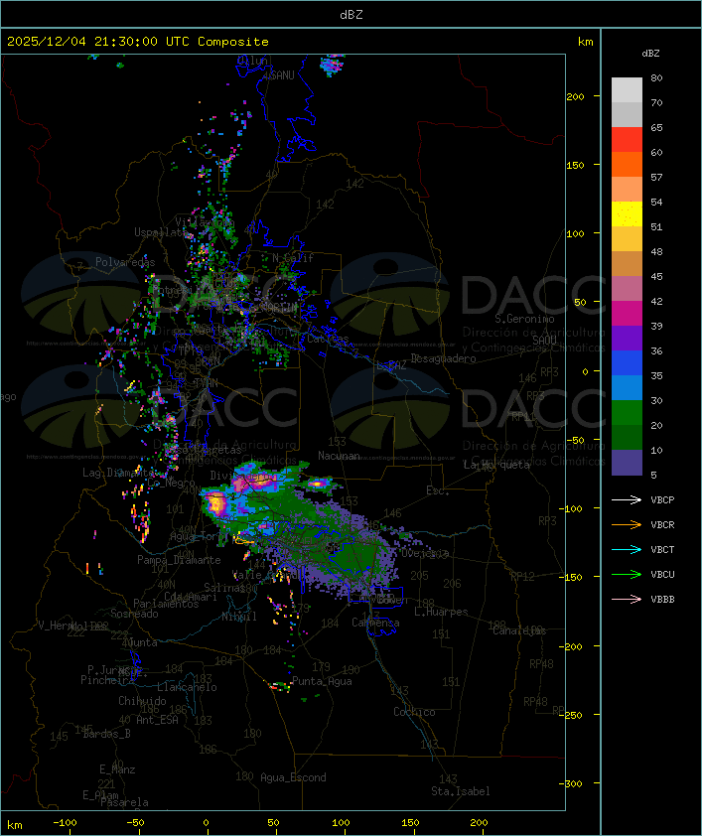Click the dBZ title at the top

[351, 15]
